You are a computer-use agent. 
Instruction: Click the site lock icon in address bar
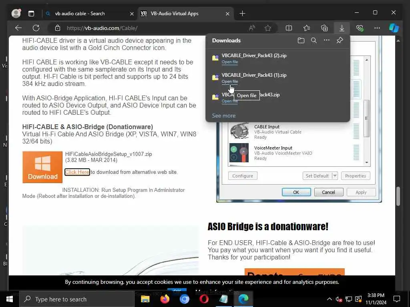coord(58,28)
